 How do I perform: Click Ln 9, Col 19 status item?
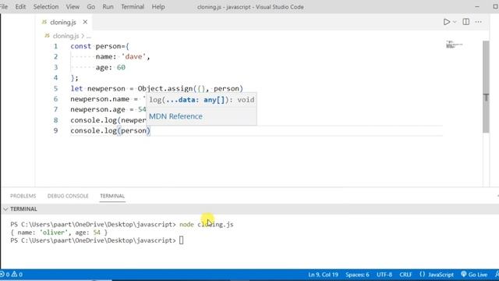[323, 274]
